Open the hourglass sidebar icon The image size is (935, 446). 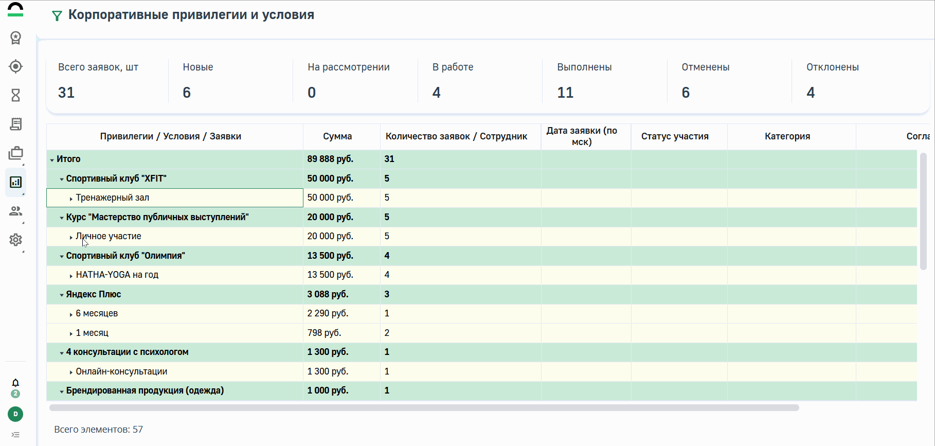click(16, 95)
